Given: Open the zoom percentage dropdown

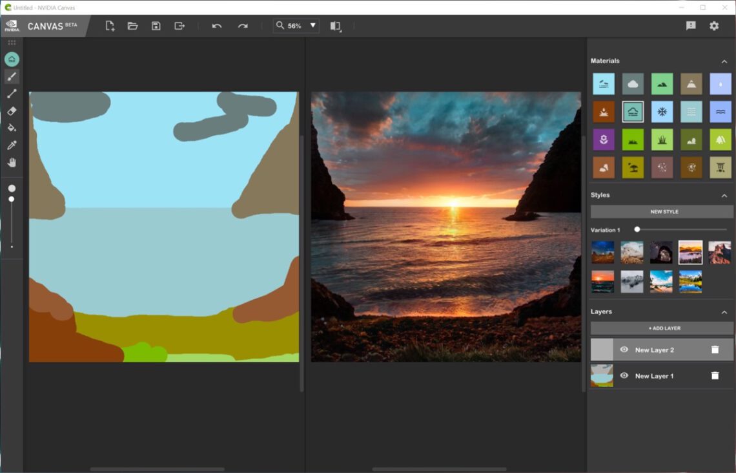Looking at the screenshot, I should 313,26.
